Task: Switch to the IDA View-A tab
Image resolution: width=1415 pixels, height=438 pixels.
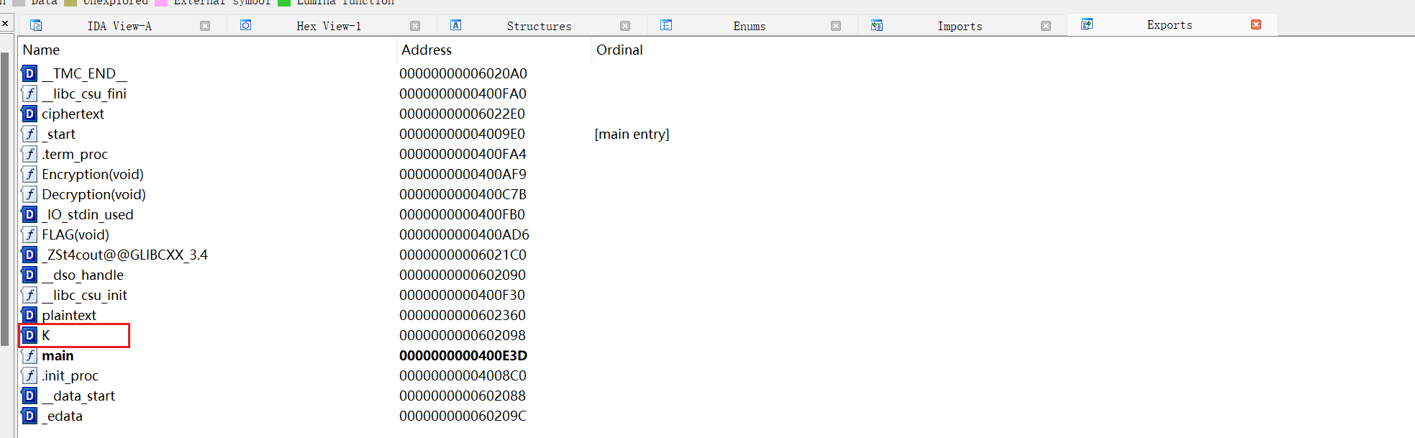Action: click(119, 26)
